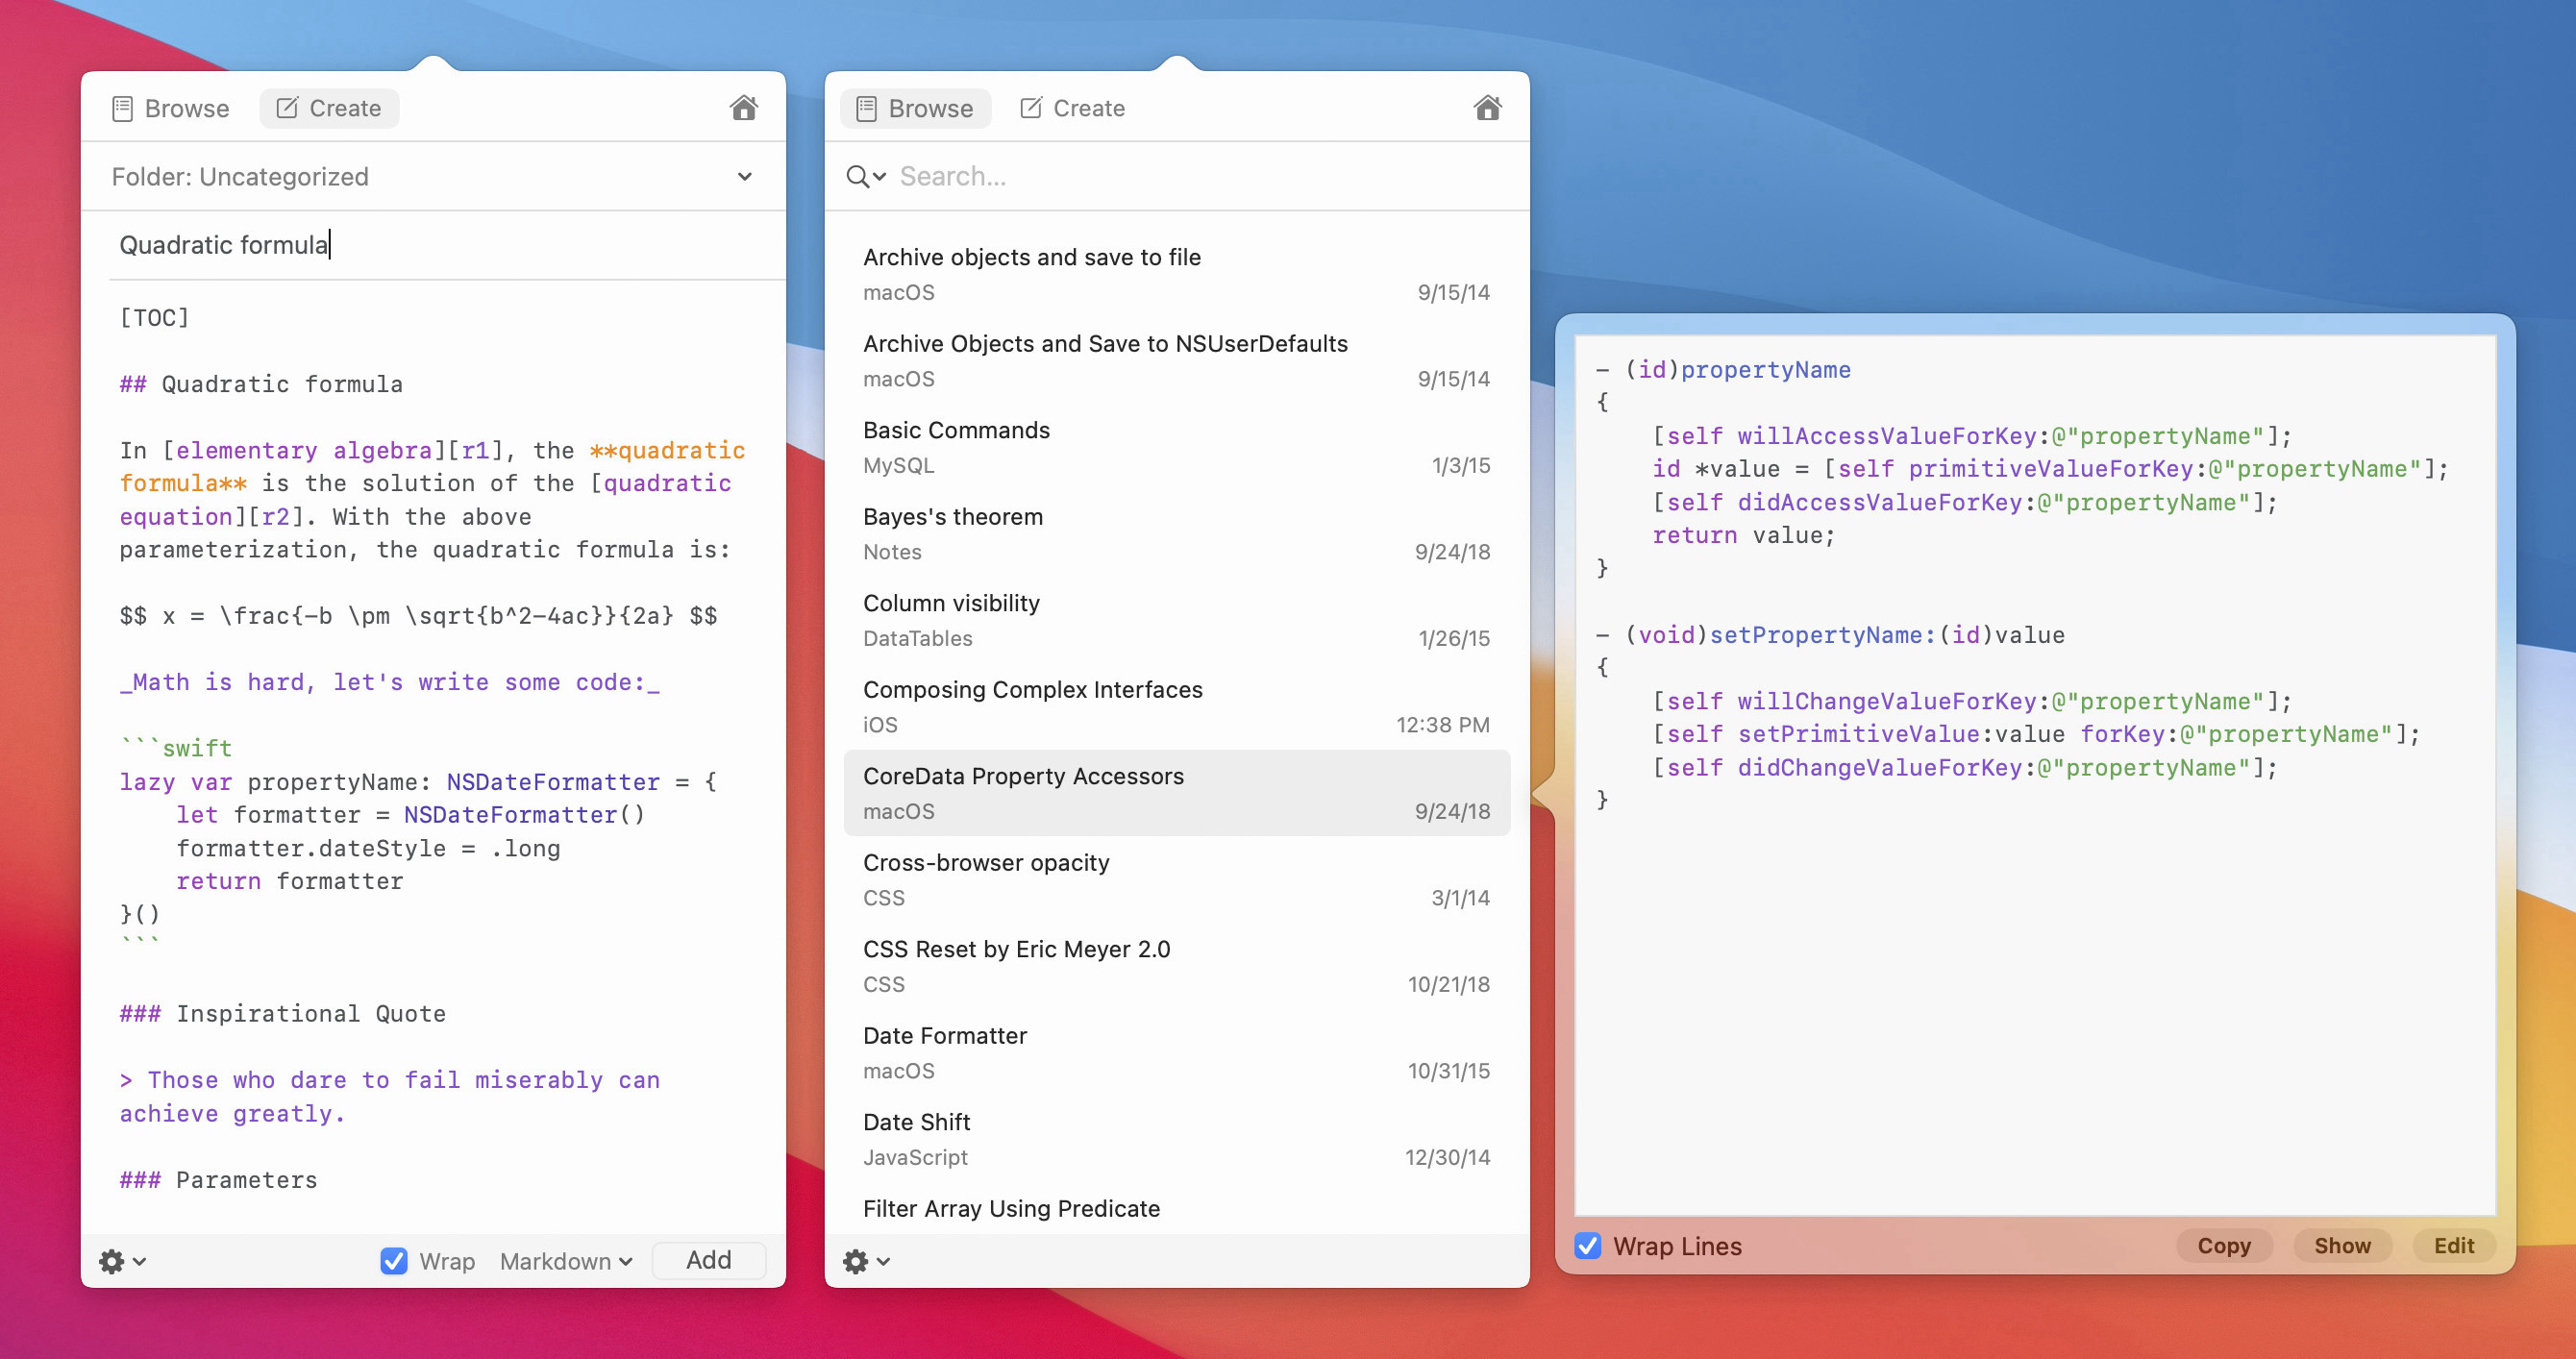Image resolution: width=2576 pixels, height=1359 pixels.
Task: Click the Copy button in preview
Action: coord(2223,1245)
